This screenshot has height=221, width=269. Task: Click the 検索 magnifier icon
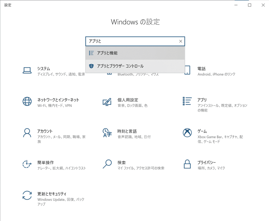pos(107,164)
